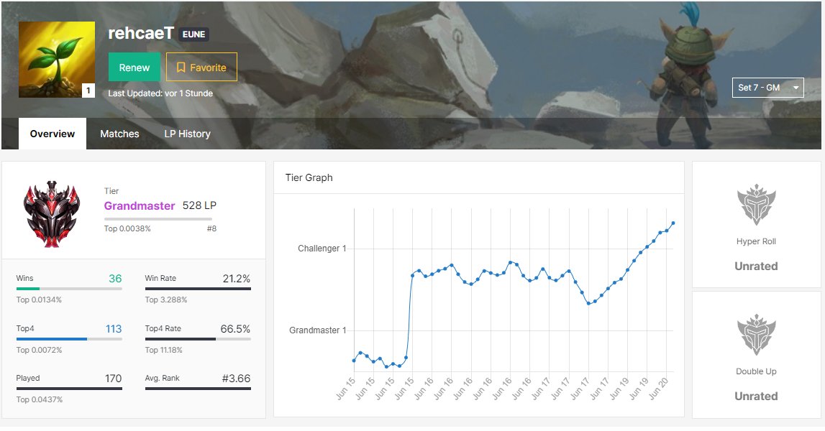Click the bookmark icon in Favorite button
The image size is (825, 431).
[181, 68]
